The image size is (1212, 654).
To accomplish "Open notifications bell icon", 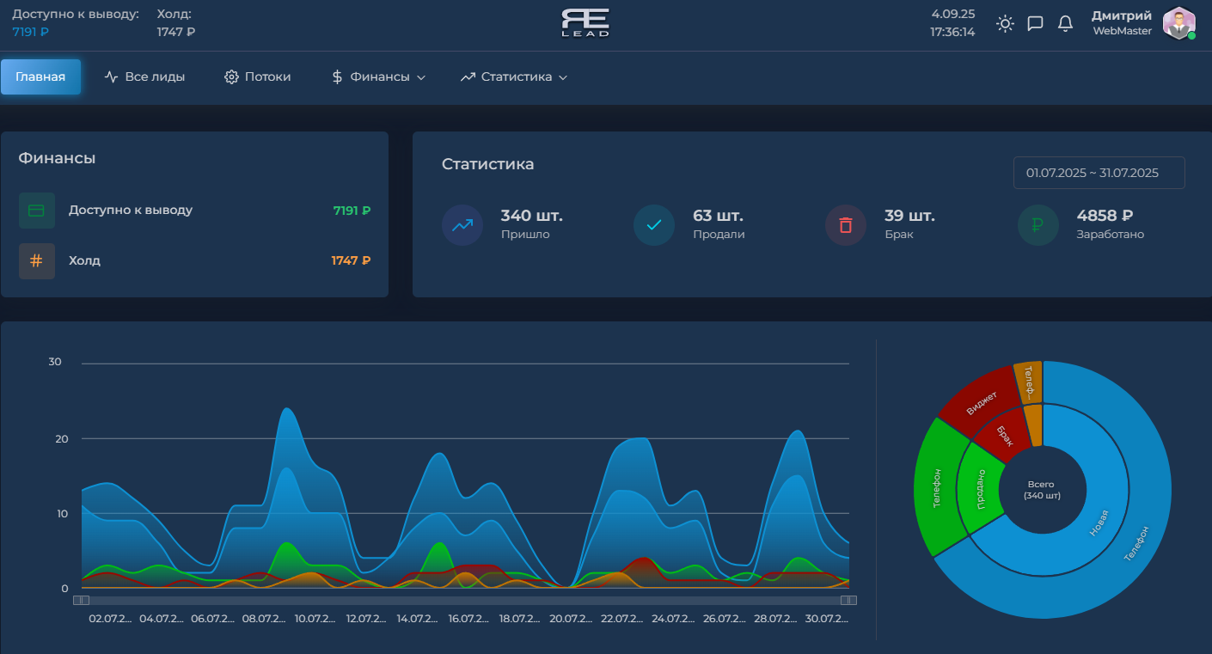I will coord(1065,24).
